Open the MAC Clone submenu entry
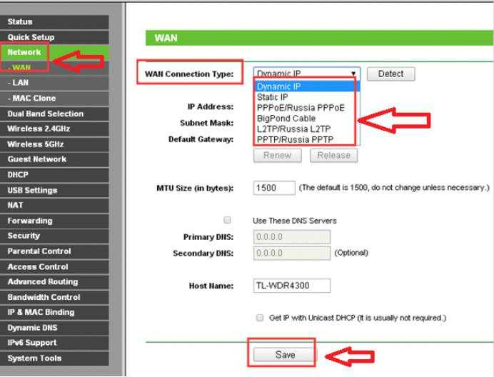 [54, 98]
